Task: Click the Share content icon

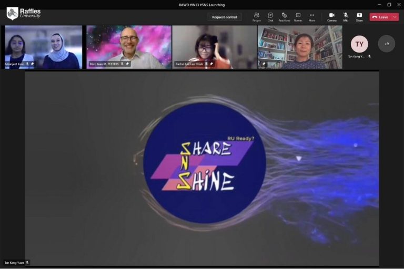Action: 359,17
